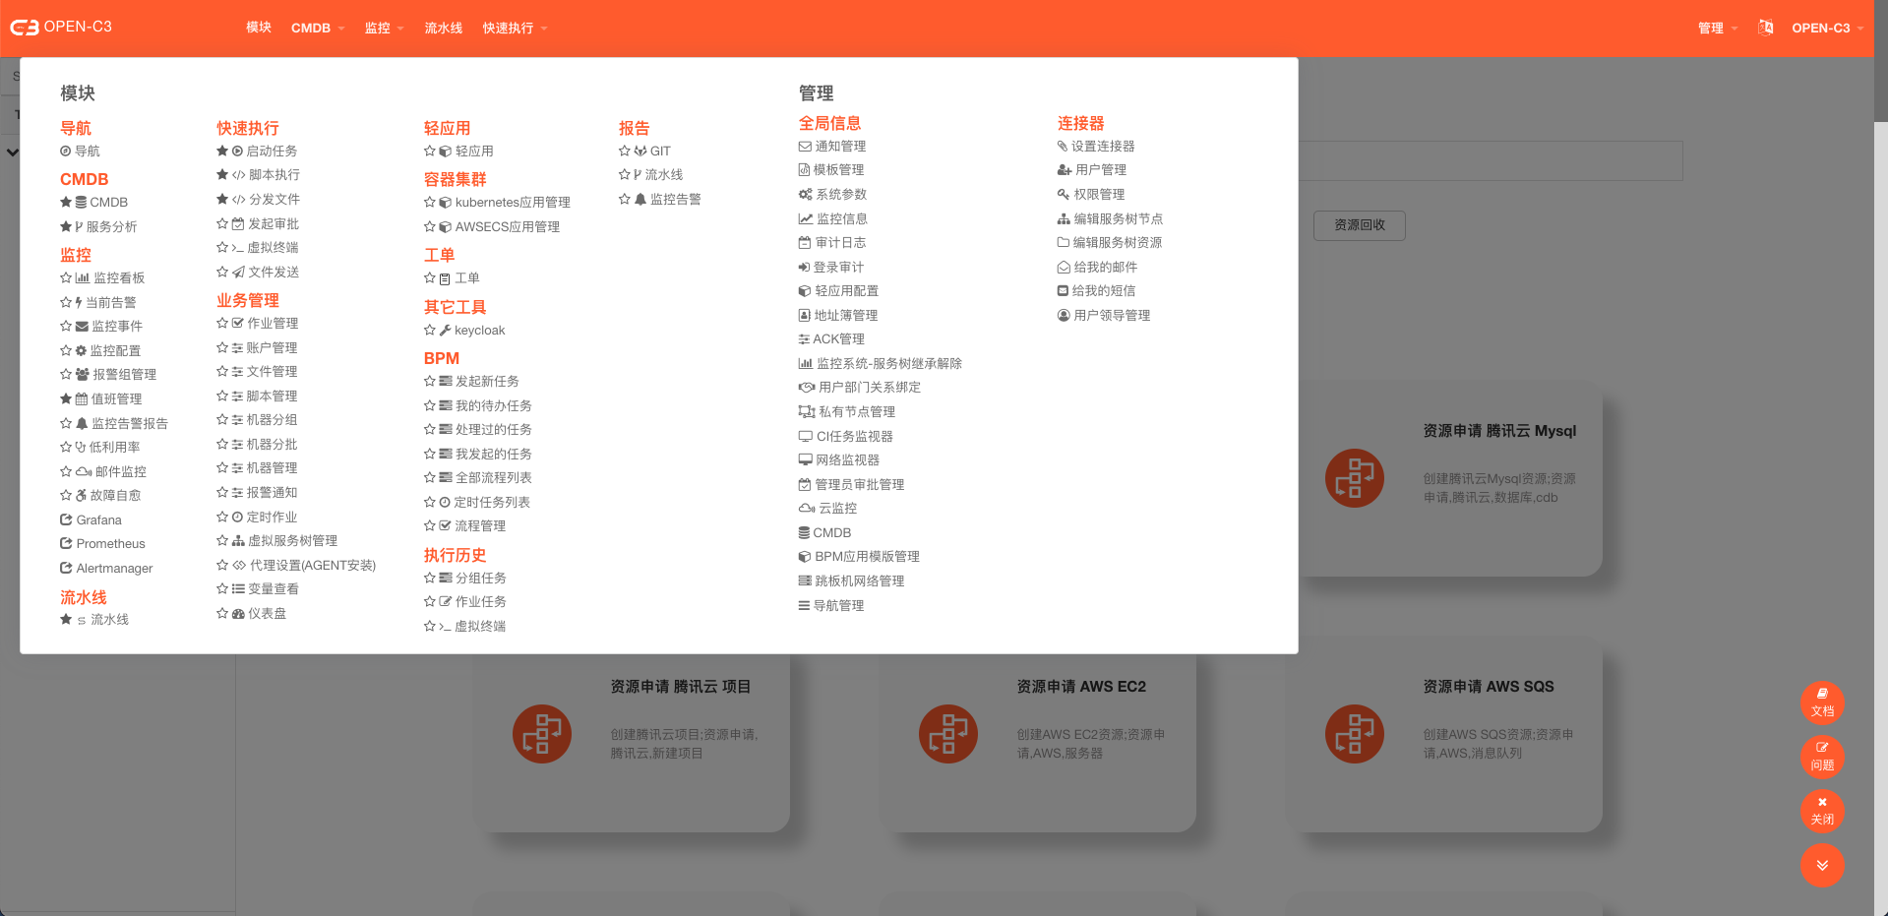The width and height of the screenshot is (1888, 916).
Task: Click the 网络监视器 monitor icon
Action: (x=805, y=459)
